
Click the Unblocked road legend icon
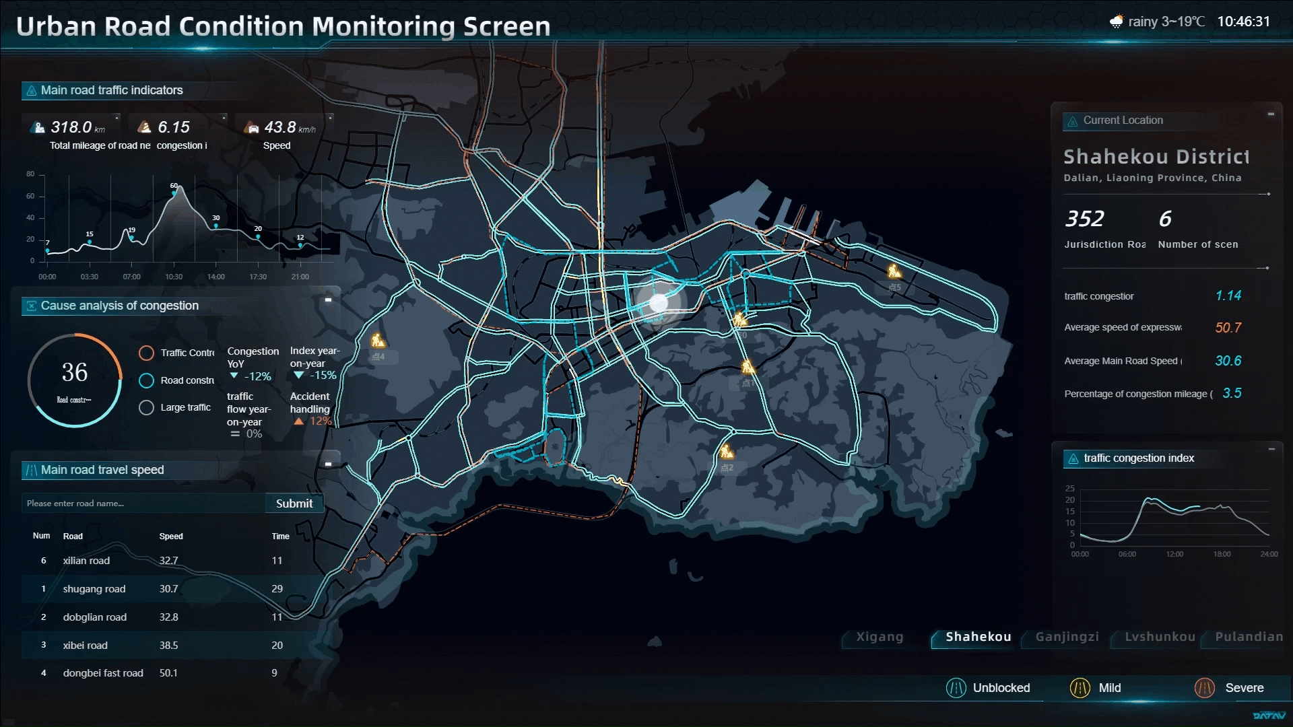tap(956, 688)
